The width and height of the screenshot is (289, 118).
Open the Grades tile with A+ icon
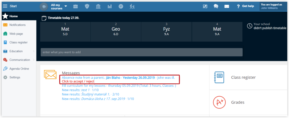249,102
